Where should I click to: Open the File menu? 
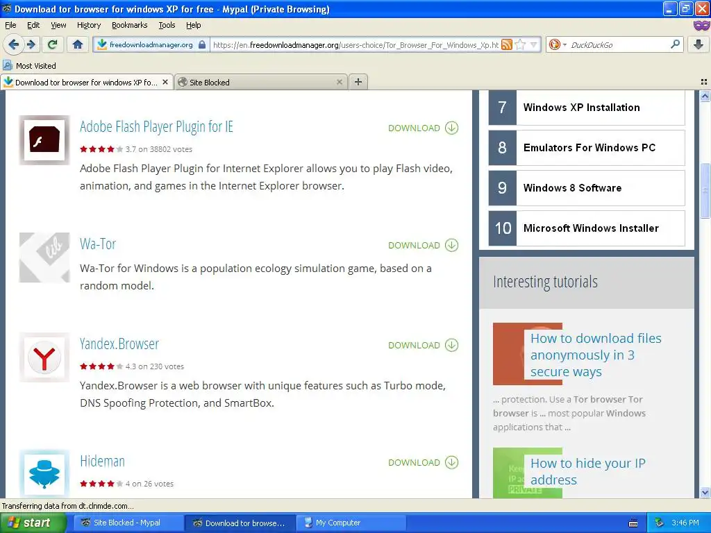(10, 26)
